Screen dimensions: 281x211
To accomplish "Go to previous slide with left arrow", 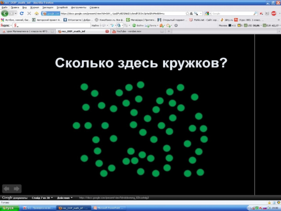I will coord(7,189).
